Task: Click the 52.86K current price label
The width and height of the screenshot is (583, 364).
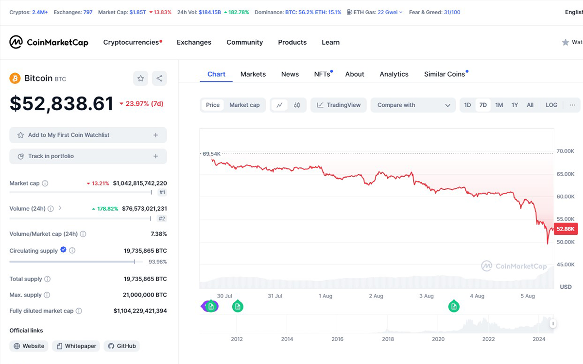Action: click(566, 229)
